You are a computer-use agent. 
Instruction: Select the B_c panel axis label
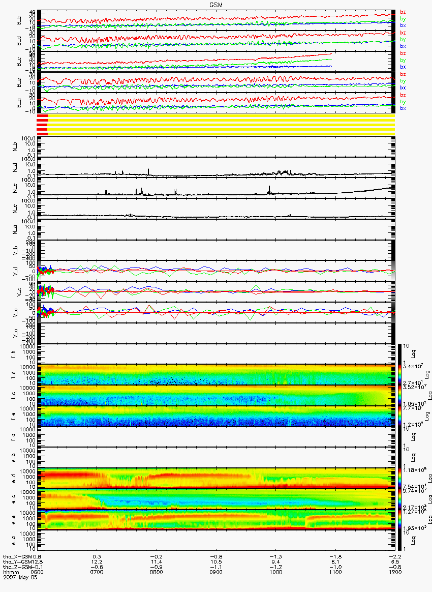point(19,62)
